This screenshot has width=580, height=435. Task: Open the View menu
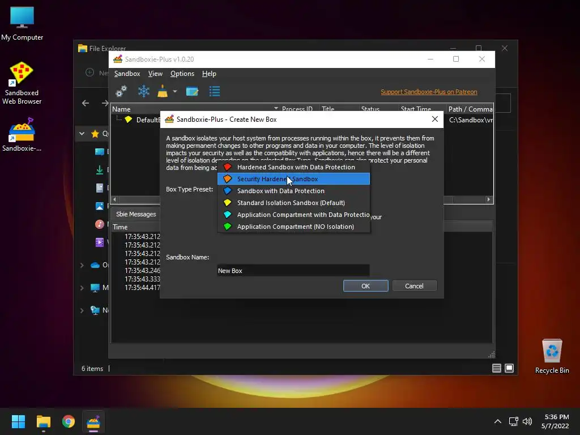[155, 74]
